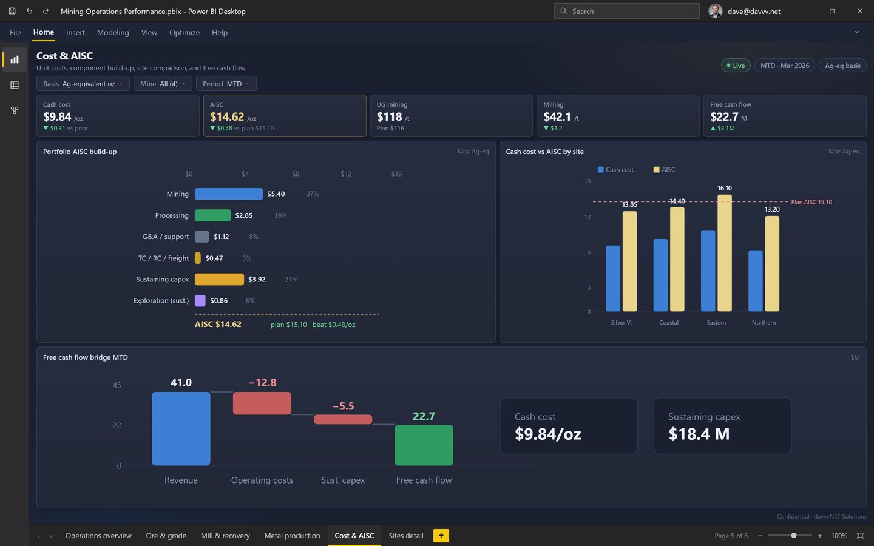Move the zoom slider handle
Image resolution: width=874 pixels, height=546 pixels.
[x=794, y=536]
